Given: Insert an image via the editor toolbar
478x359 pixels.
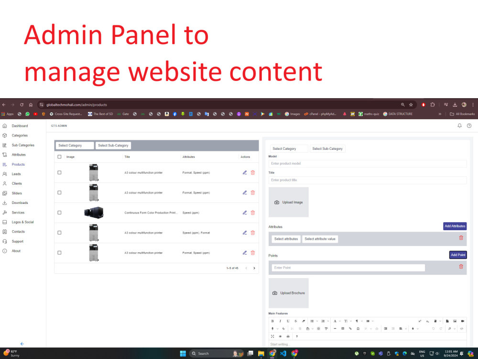Looking at the screenshot, I should pyautogui.click(x=455, y=321).
